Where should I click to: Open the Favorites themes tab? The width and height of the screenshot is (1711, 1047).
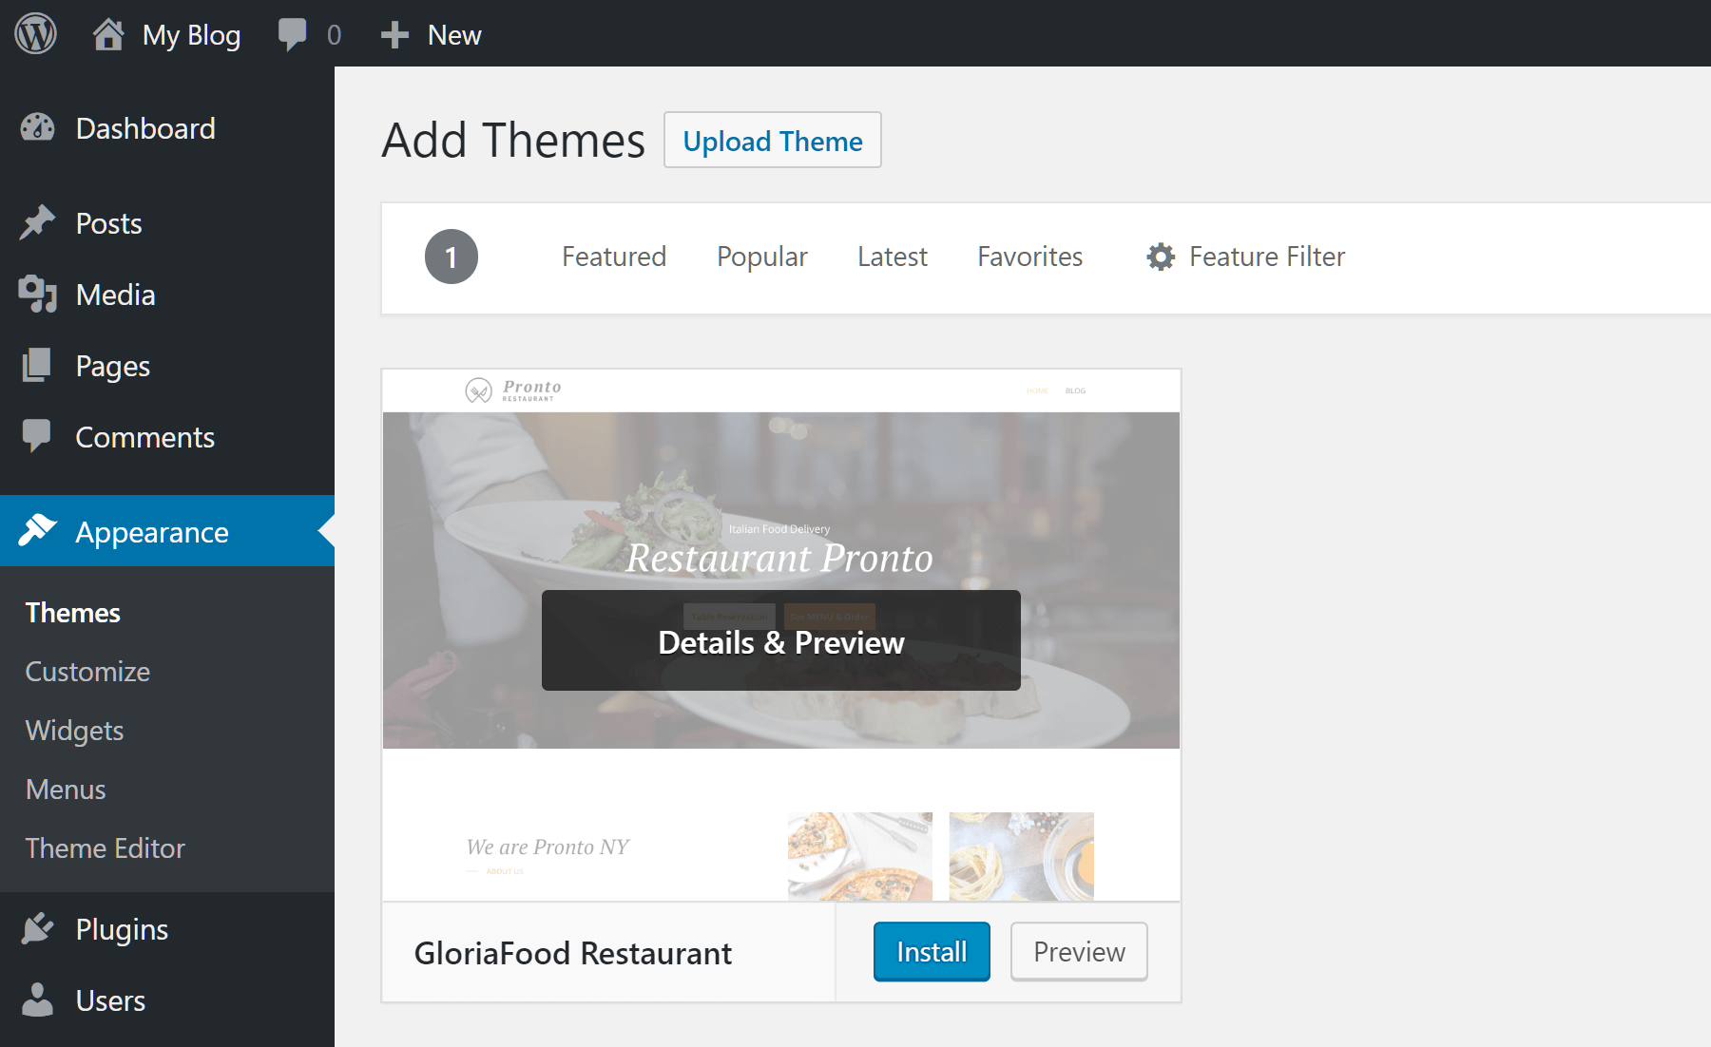(x=1029, y=257)
